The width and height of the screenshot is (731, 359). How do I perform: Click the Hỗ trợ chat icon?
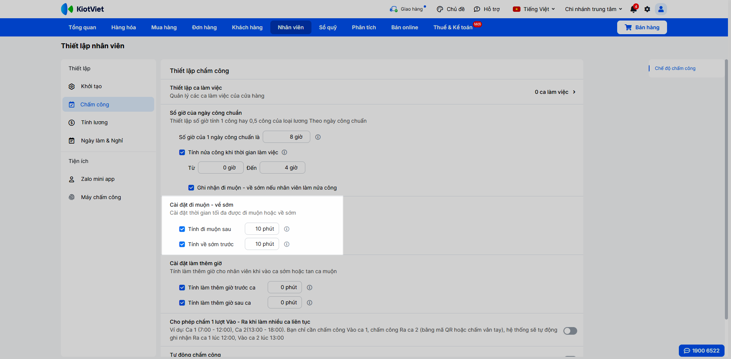(x=477, y=9)
